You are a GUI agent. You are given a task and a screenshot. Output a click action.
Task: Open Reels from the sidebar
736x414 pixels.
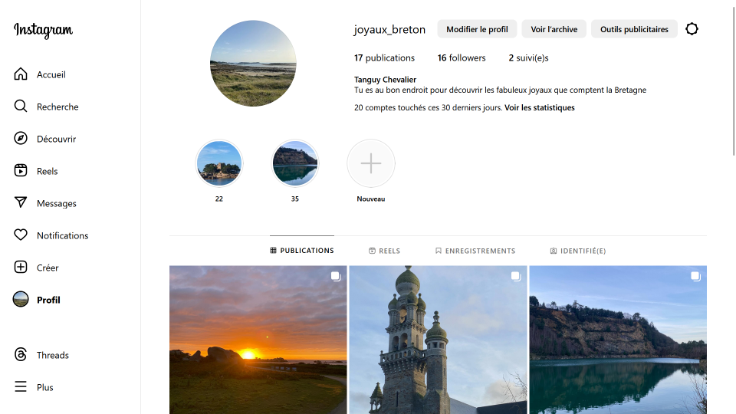coord(21,171)
